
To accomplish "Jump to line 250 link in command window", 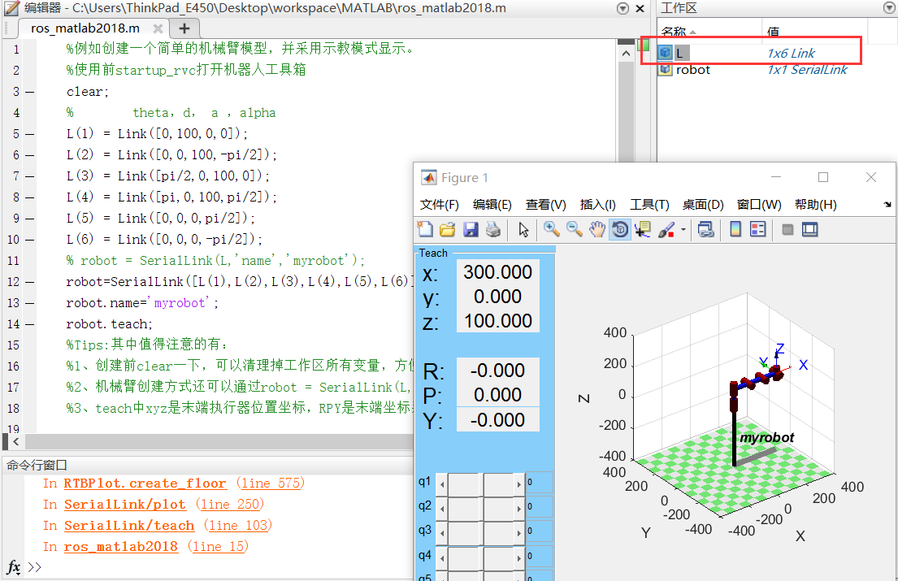I will coord(230,505).
